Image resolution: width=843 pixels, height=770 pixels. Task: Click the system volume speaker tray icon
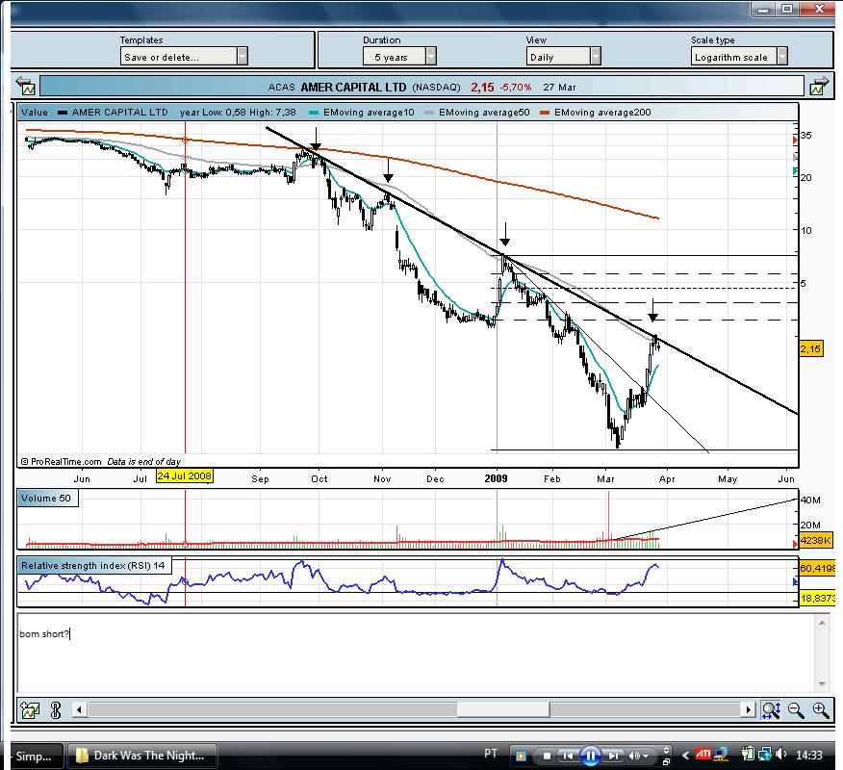pyautogui.click(x=780, y=755)
